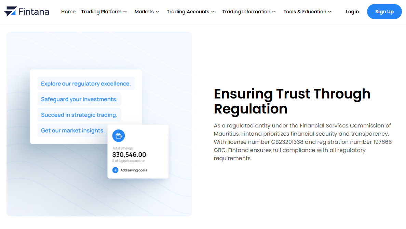Viewport: 406px width, 229px height.
Task: Click the Succeed in strategic trading pill
Action: coord(79,114)
